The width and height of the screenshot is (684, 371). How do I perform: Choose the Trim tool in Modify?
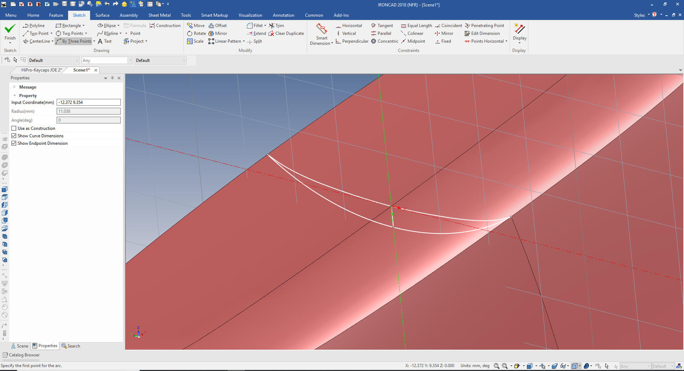pyautogui.click(x=276, y=26)
